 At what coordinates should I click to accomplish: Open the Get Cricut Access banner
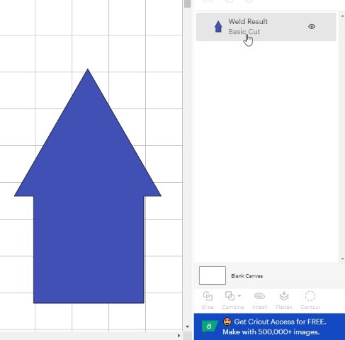tap(269, 327)
